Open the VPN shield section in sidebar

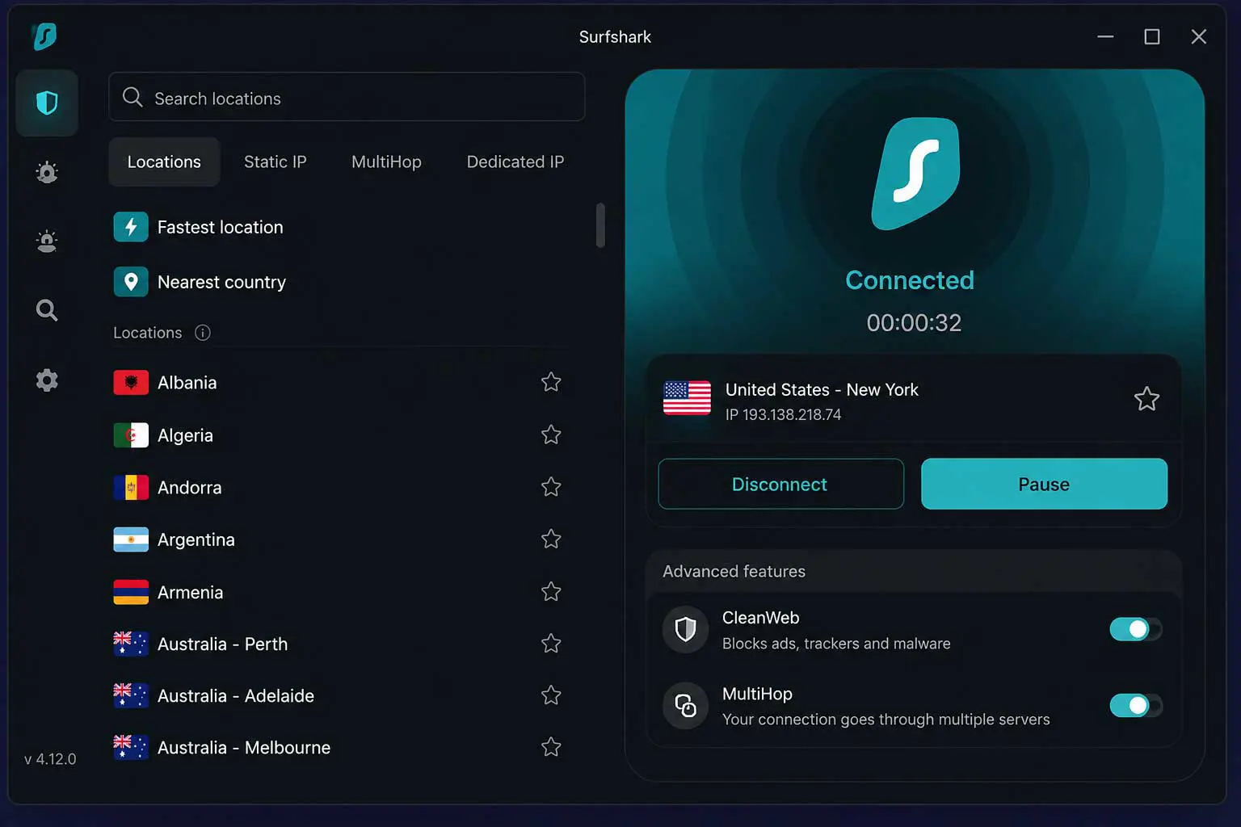47,103
